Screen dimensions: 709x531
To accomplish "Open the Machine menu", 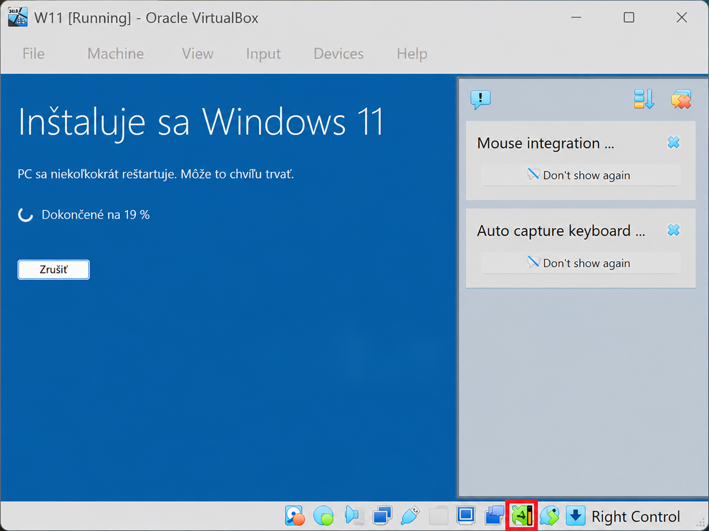I will (x=116, y=54).
